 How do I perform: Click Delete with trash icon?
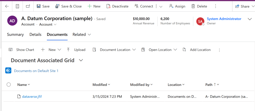[199, 6]
